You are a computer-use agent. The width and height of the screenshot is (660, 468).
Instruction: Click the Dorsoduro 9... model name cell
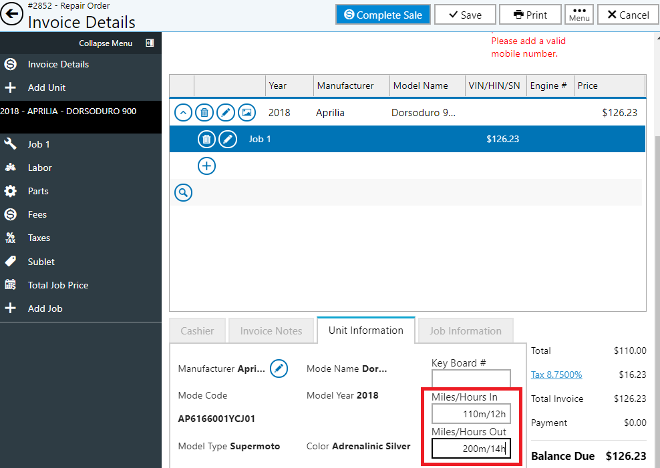tap(424, 113)
